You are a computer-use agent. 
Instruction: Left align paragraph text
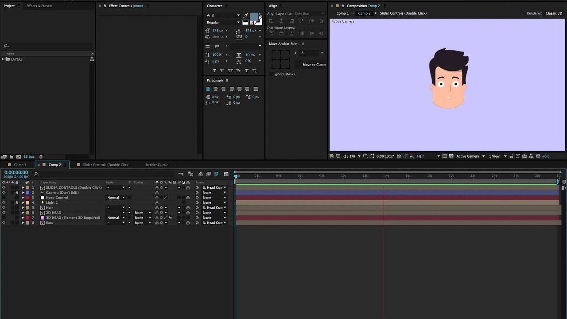208,89
